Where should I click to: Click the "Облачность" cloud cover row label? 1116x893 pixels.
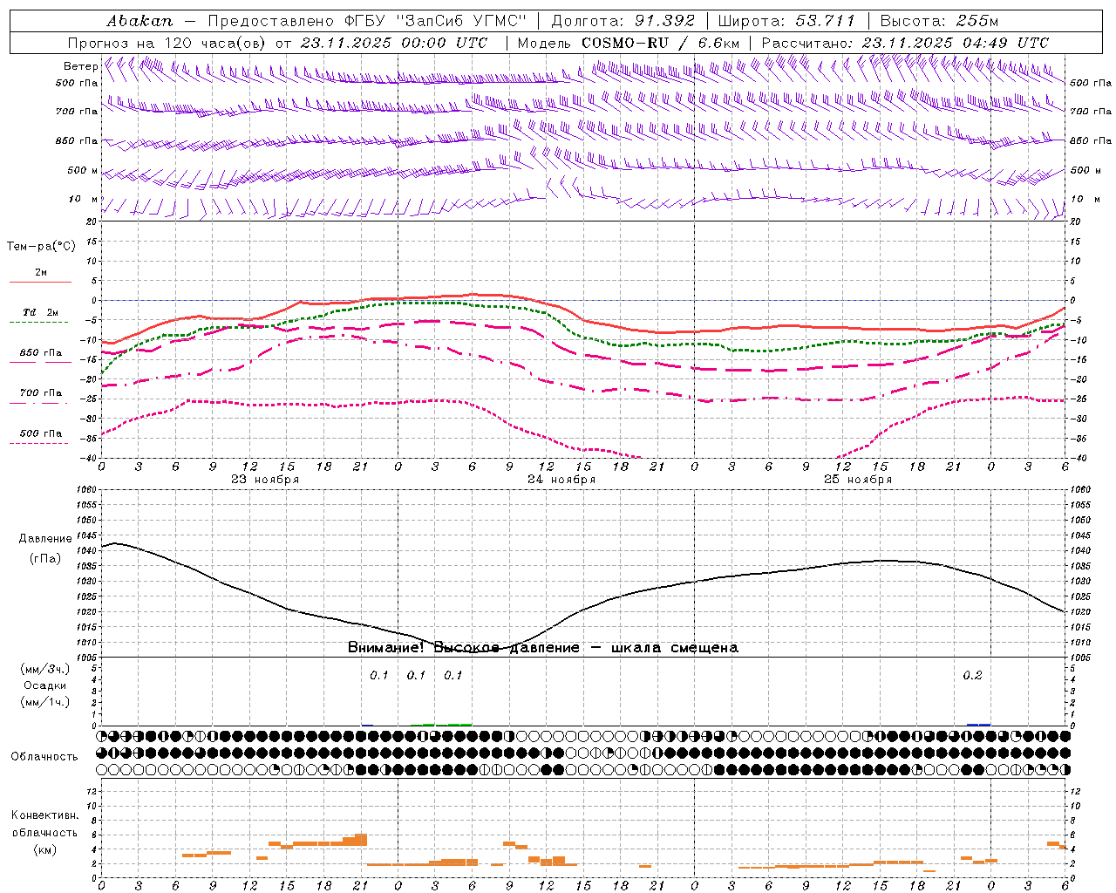pos(44,756)
